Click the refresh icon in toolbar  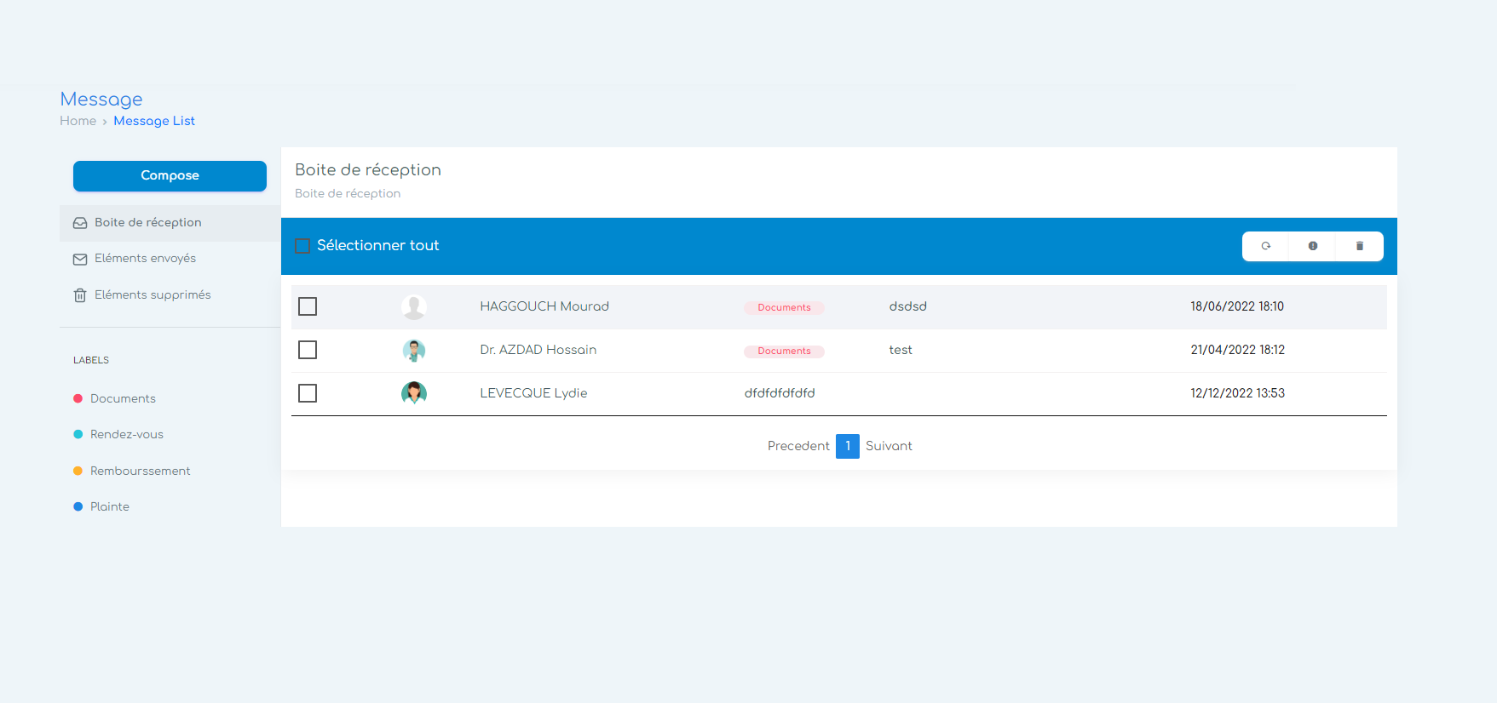pyautogui.click(x=1266, y=246)
